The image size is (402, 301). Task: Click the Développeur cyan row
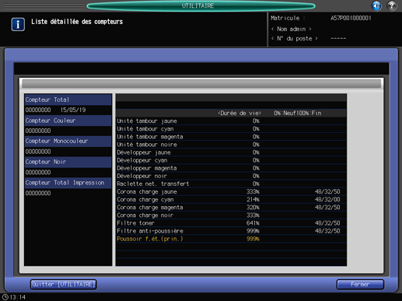tap(231, 160)
